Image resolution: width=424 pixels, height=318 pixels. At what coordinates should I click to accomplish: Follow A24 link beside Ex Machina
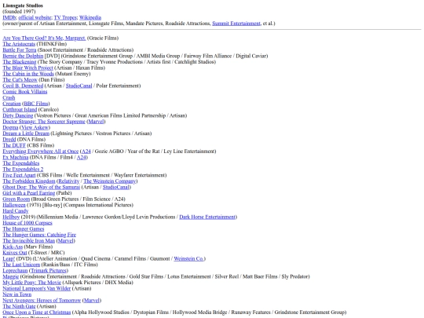[82, 157]
